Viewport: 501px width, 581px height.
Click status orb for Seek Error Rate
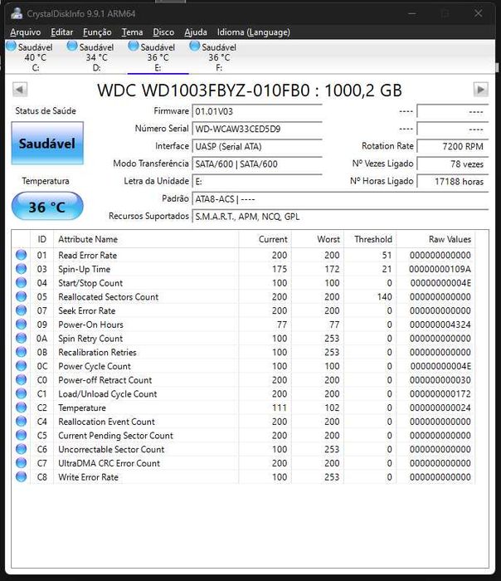pos(21,310)
